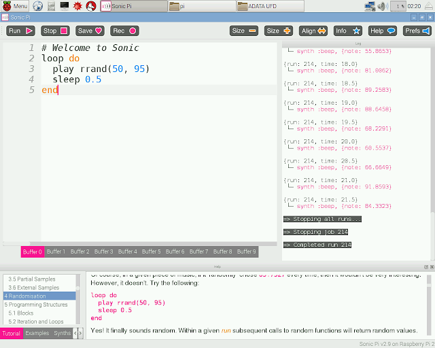435x348 pixels.
Task: Open the volume speaker tray icon
Action: 383,6
